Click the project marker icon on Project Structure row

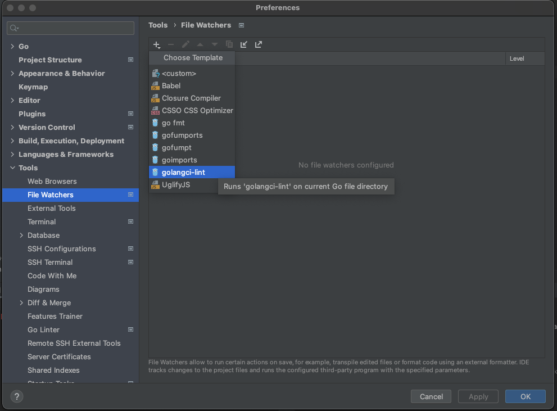(x=131, y=60)
